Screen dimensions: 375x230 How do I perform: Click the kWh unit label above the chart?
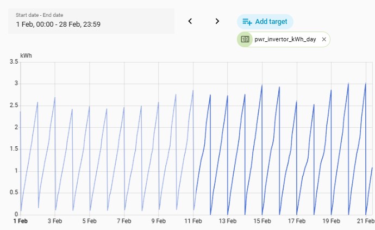click(x=26, y=55)
